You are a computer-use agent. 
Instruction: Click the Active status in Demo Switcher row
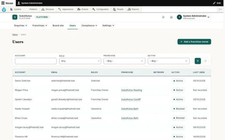coord(178,81)
